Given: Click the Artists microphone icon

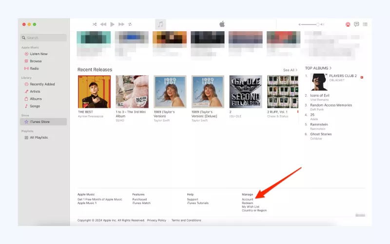Looking at the screenshot, I should [x=26, y=91].
